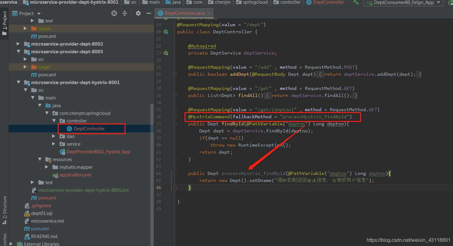Switch to DeptController.java editor tab

click(x=185, y=13)
